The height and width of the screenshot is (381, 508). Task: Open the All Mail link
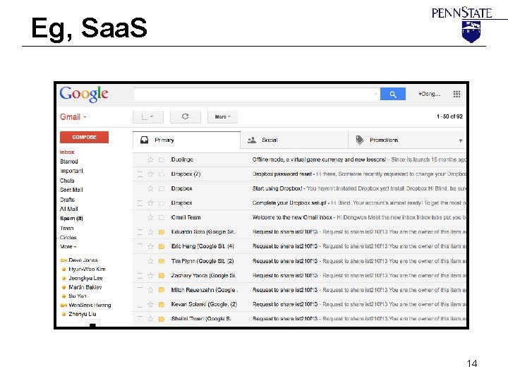pyautogui.click(x=69, y=209)
